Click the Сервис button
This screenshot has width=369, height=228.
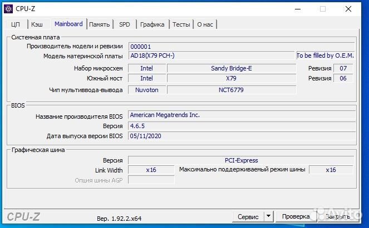(x=248, y=217)
